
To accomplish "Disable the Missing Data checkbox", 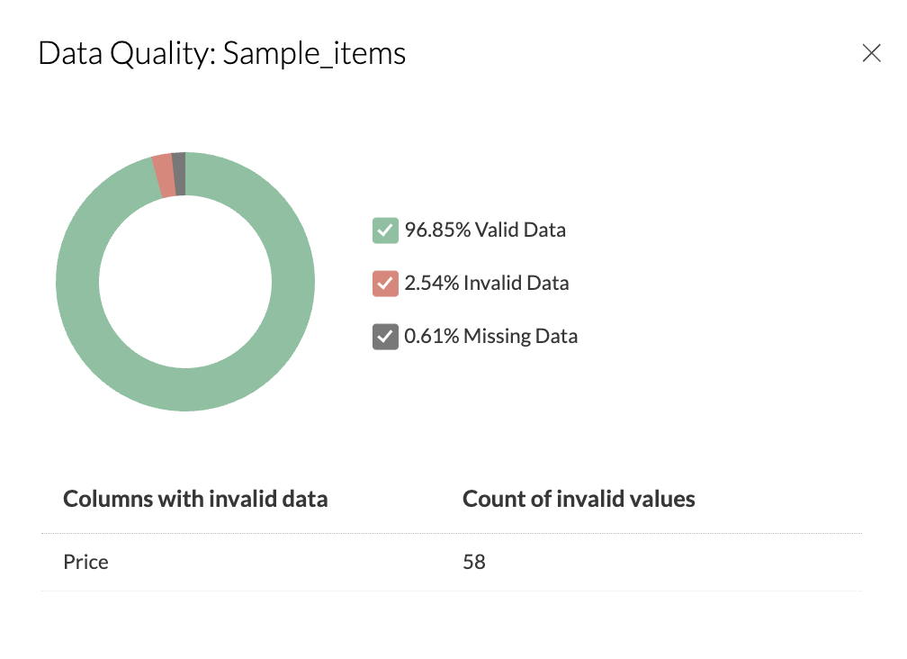I will click(385, 337).
